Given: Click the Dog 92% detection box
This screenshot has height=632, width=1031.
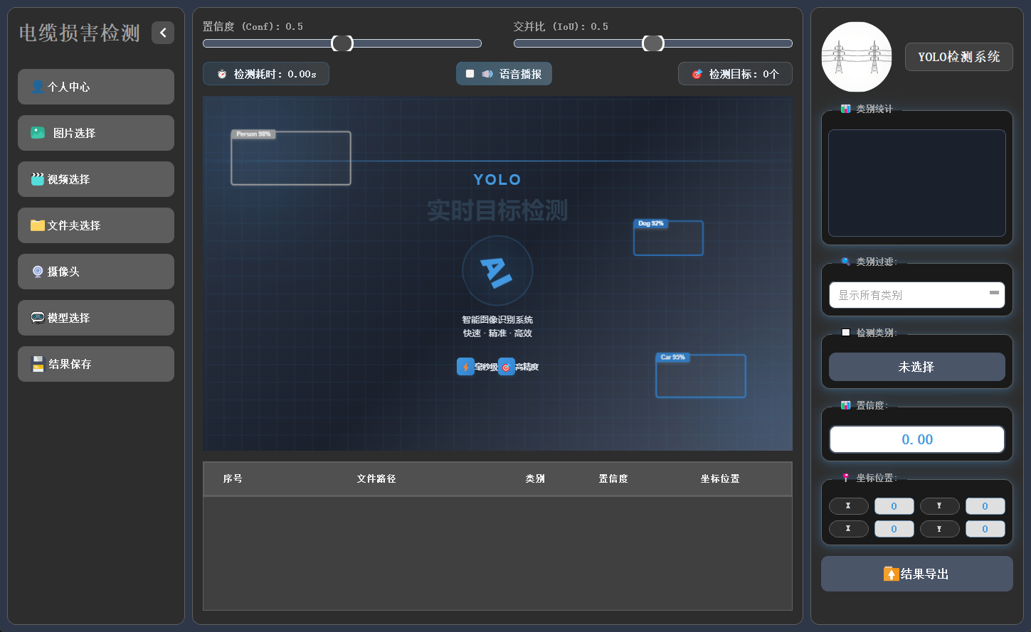Looking at the screenshot, I should (668, 237).
